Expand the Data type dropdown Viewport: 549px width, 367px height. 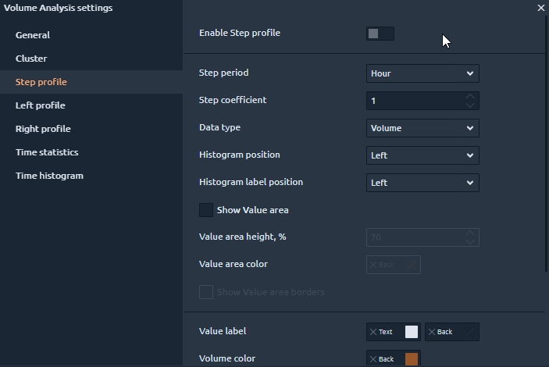(422, 128)
